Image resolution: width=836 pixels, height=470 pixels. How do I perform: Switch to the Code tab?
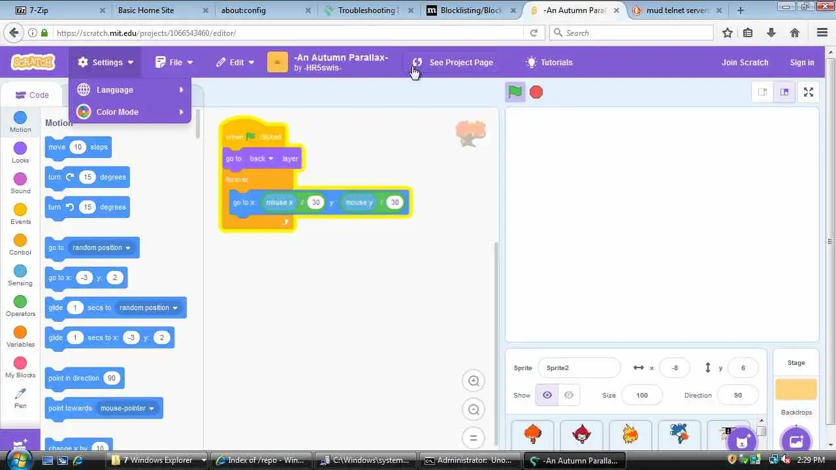pyautogui.click(x=32, y=95)
